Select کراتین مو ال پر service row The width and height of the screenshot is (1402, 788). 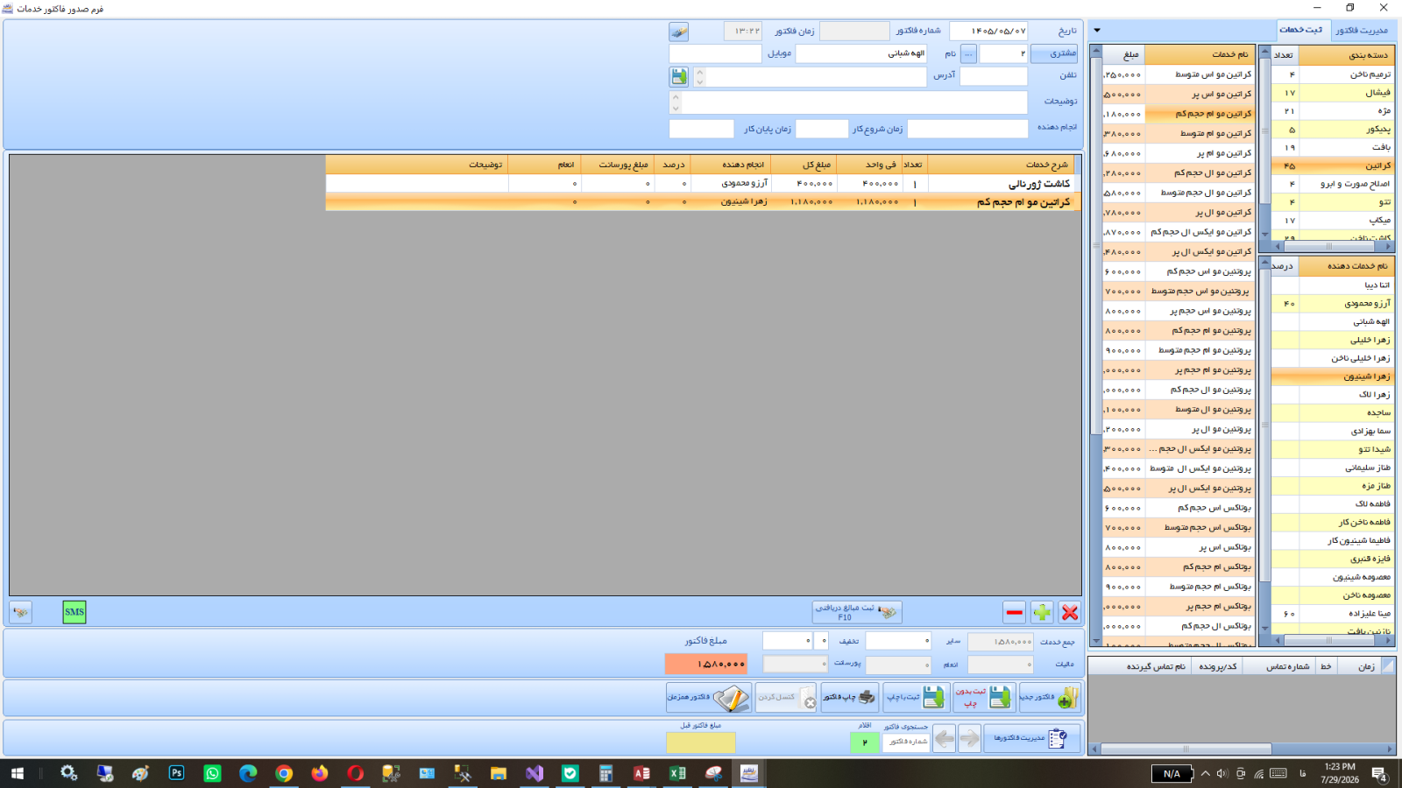point(1179,212)
